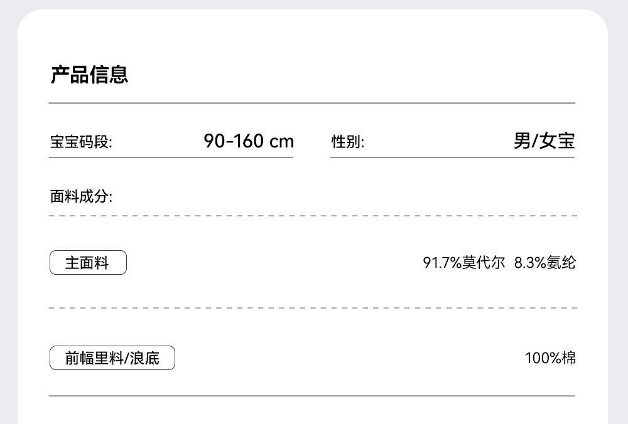This screenshot has height=424, width=628.
Task: Click the solid line below "100%棉" row
Action: click(312, 396)
